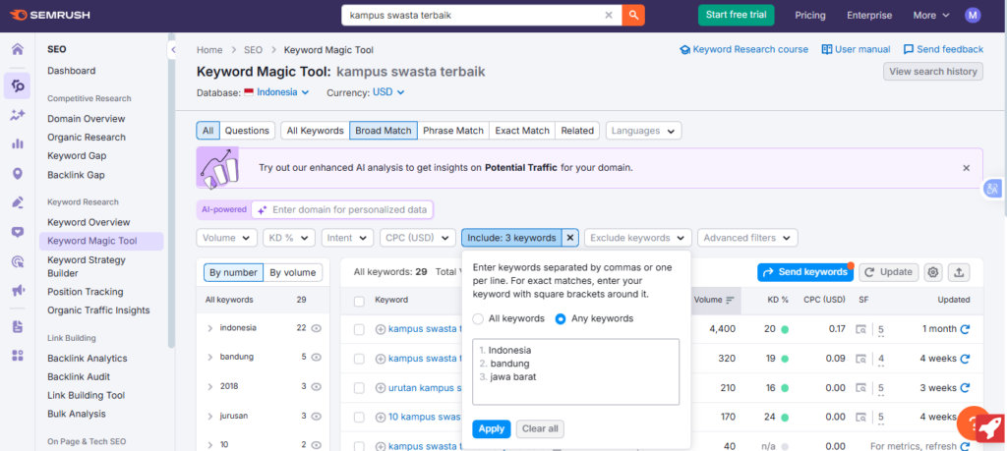Screen dimensions: 1007x451
Task: Open the Database Indonesia dropdown
Action: tap(276, 92)
